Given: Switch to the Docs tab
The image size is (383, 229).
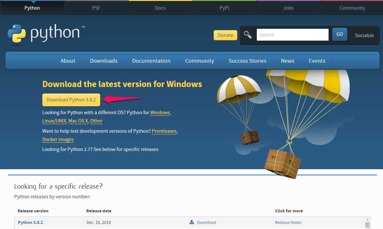Looking at the screenshot, I should (x=160, y=8).
